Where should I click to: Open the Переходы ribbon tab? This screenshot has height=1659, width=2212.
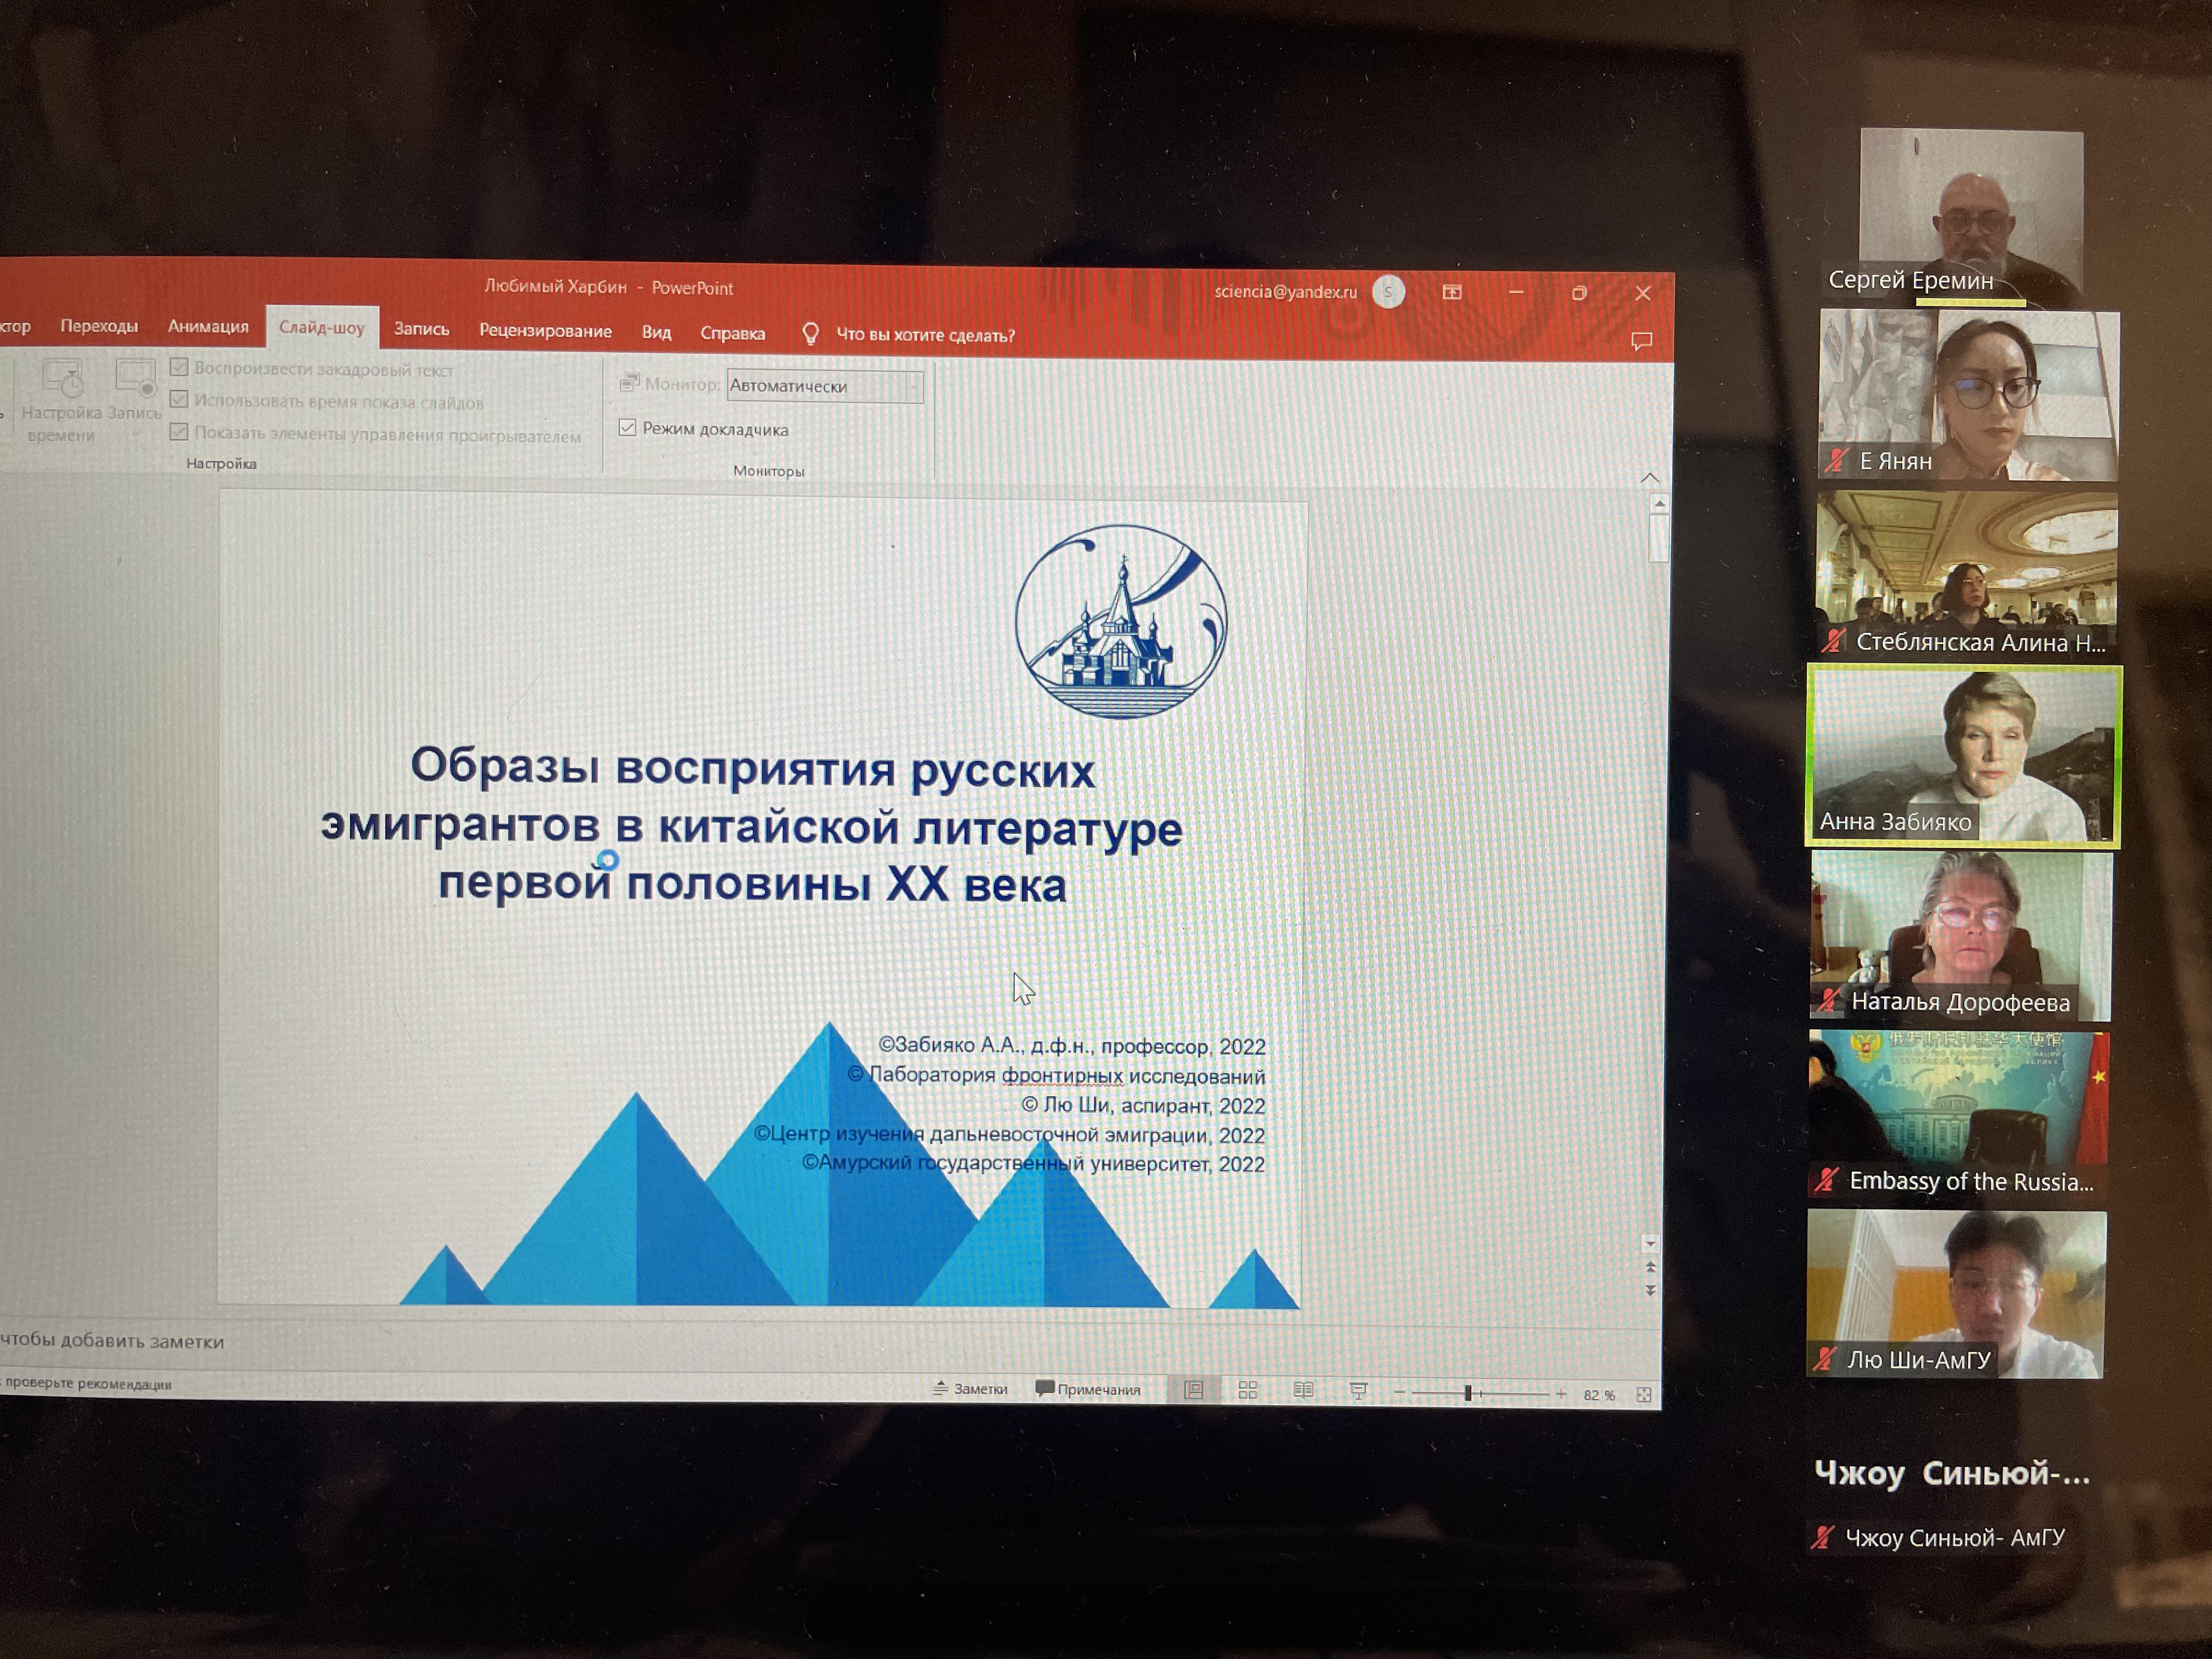coord(99,326)
